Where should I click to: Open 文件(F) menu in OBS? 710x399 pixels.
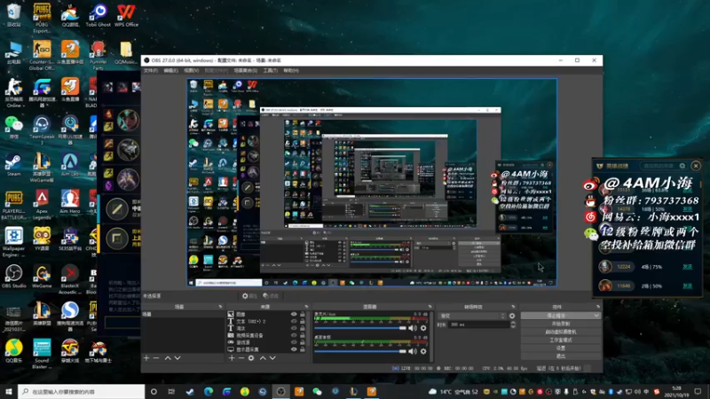point(150,71)
